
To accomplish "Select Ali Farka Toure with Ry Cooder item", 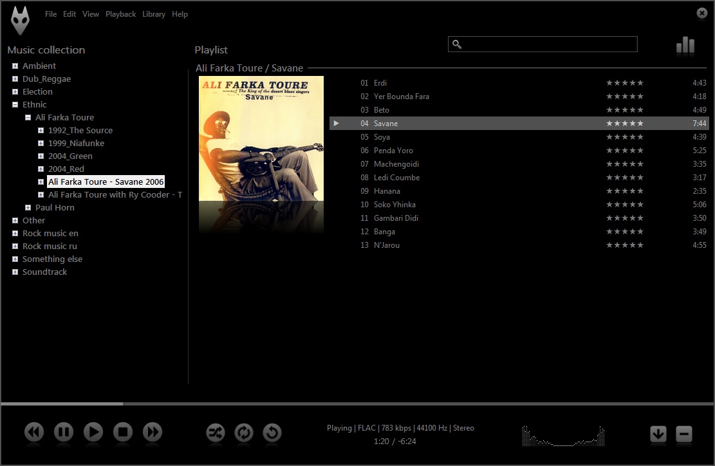I will click(x=115, y=194).
